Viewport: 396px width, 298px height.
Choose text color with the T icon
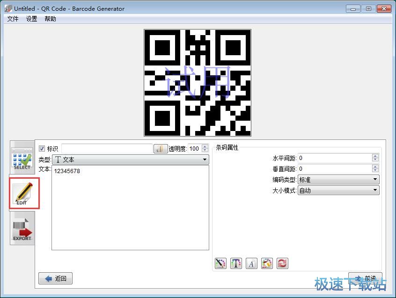click(x=236, y=263)
